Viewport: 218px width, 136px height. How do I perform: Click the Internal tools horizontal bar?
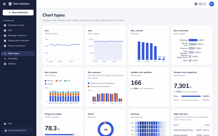click(192, 44)
